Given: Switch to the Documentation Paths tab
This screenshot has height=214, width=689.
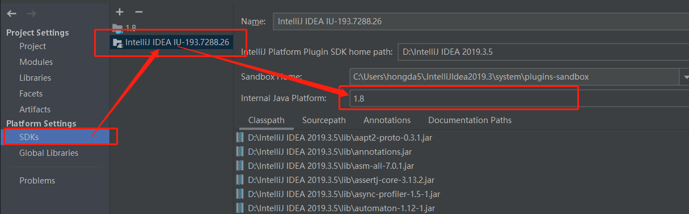Looking at the screenshot, I should pyautogui.click(x=470, y=120).
